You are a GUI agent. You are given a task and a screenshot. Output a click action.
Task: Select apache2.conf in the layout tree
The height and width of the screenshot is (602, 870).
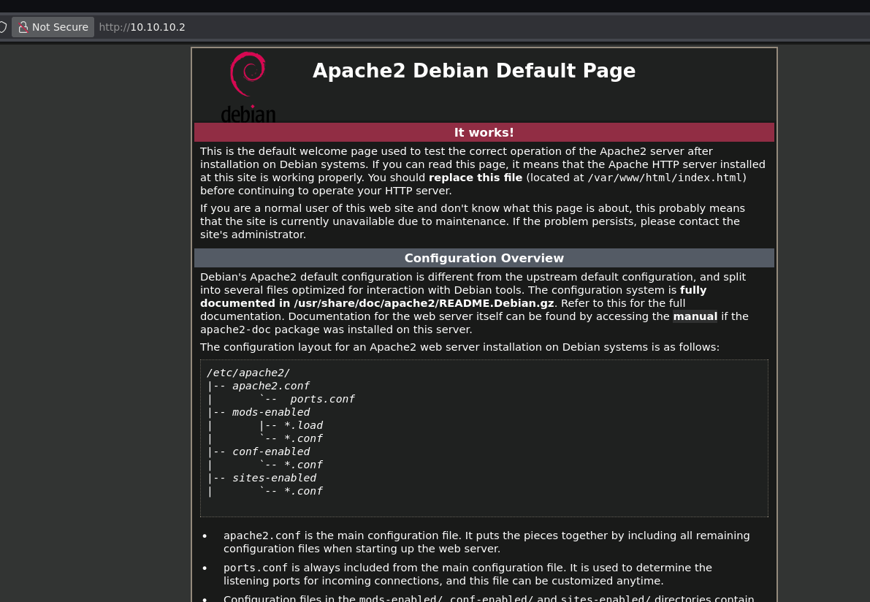(x=271, y=386)
